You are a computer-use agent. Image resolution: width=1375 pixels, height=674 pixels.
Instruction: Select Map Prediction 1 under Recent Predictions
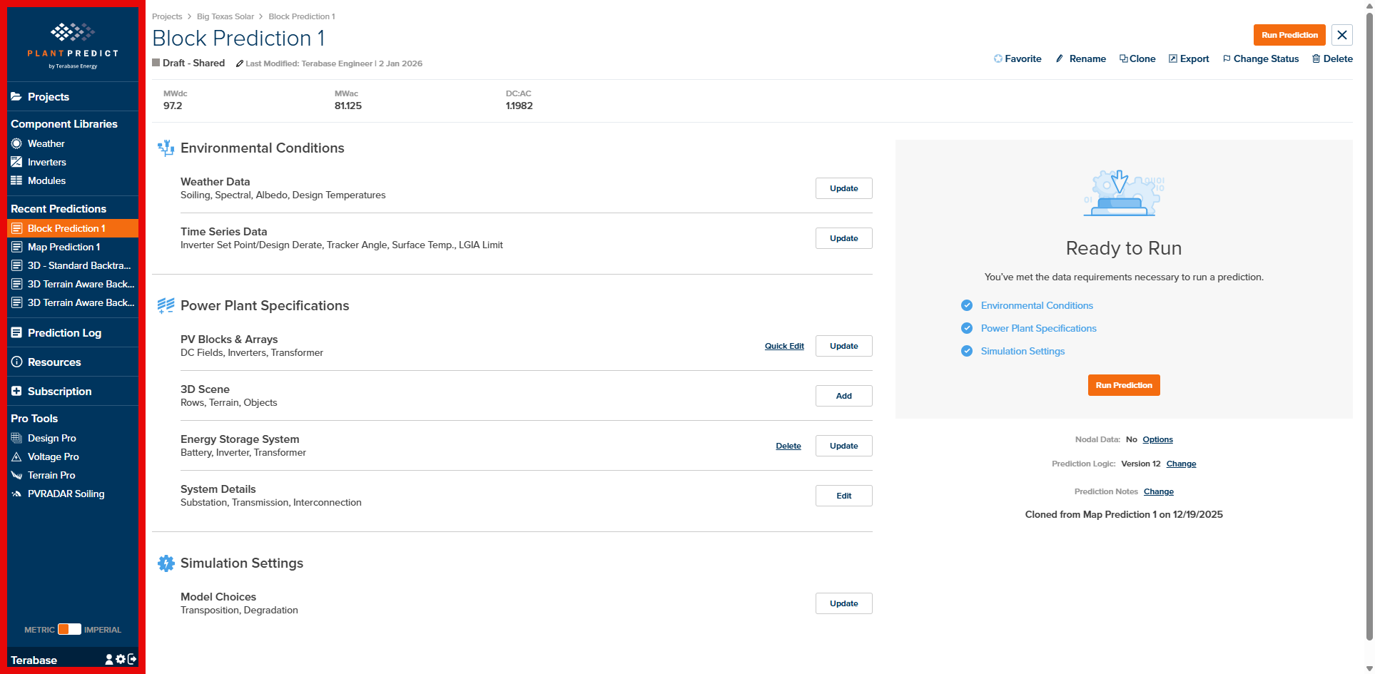(x=63, y=247)
